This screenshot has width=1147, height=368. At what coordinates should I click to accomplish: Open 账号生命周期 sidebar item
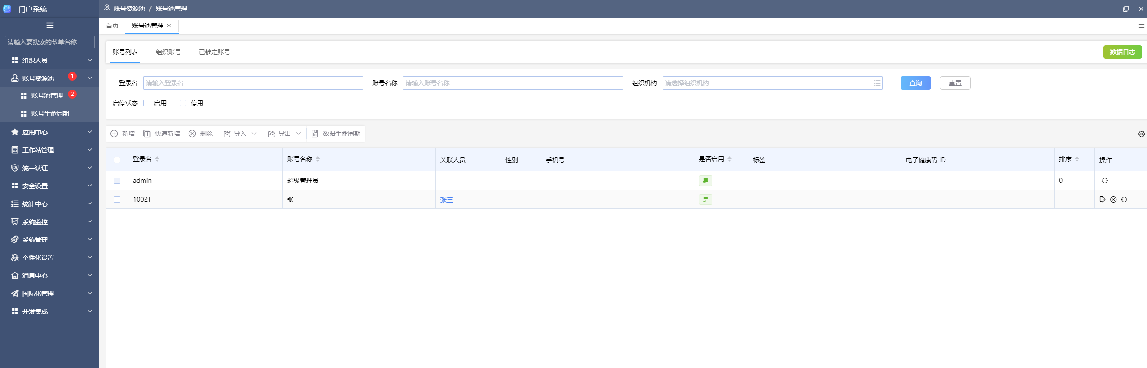pyautogui.click(x=49, y=113)
